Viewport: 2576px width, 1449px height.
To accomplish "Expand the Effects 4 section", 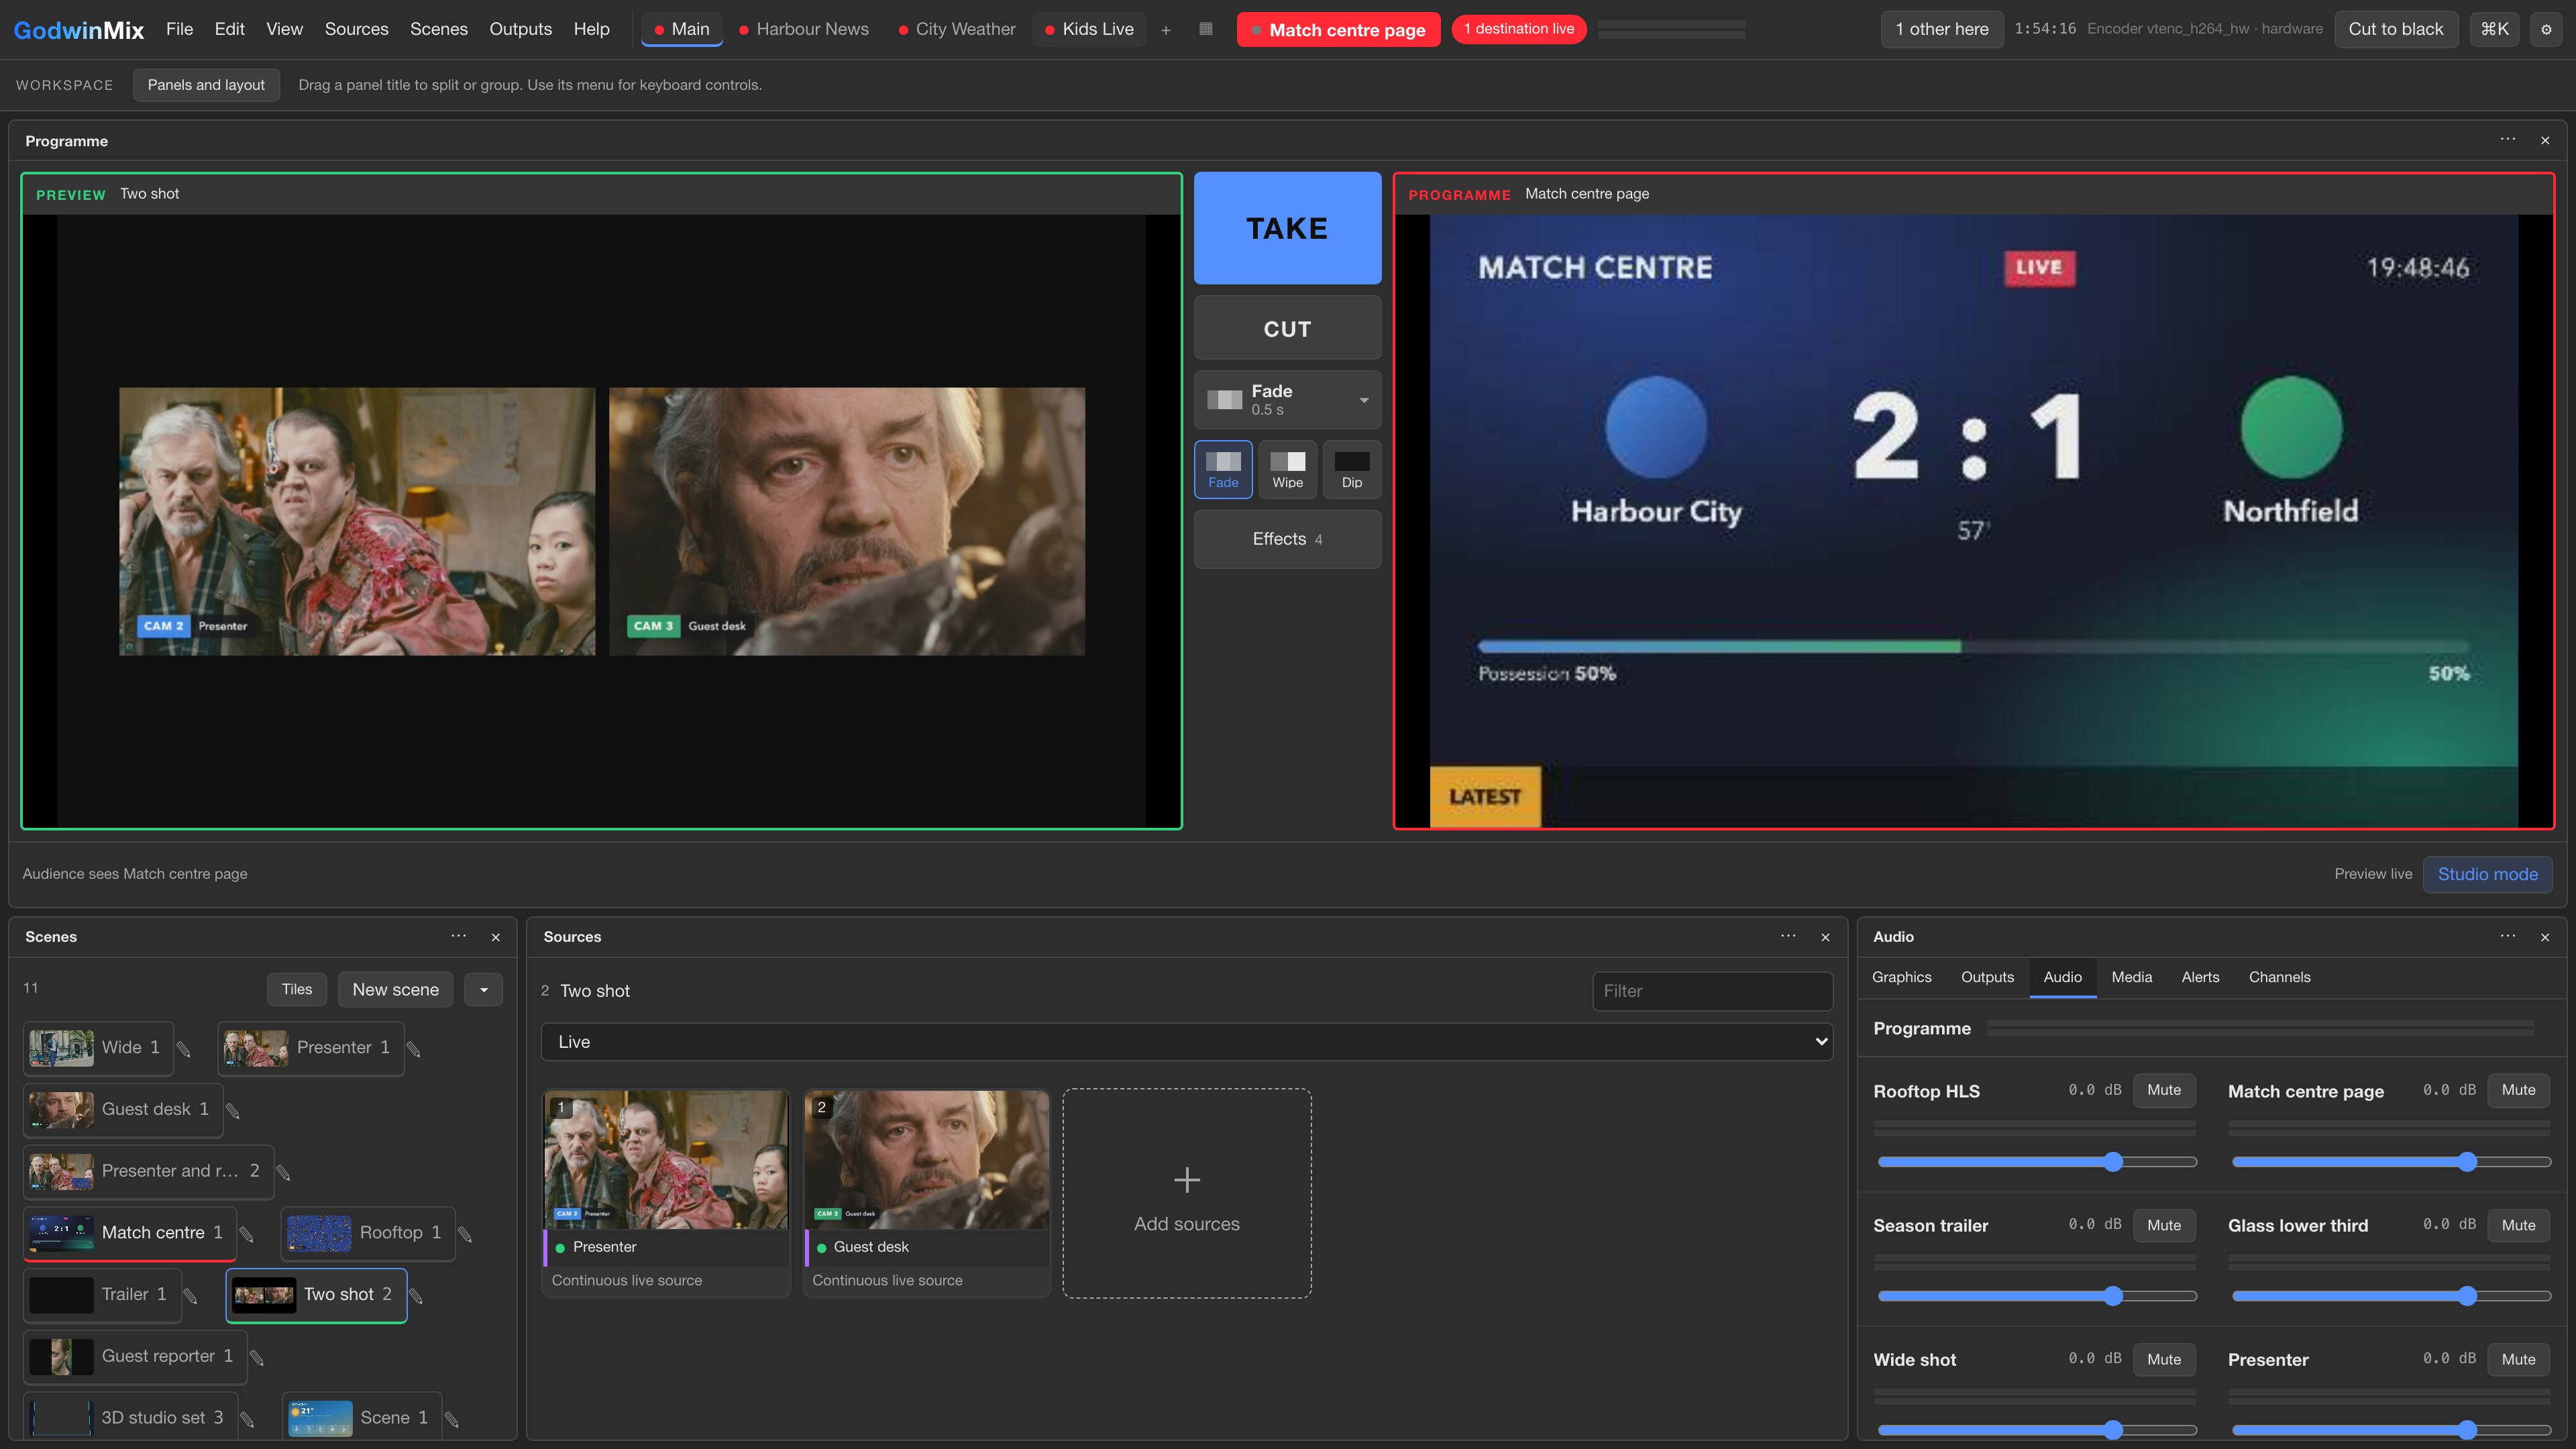I will [x=1287, y=539].
